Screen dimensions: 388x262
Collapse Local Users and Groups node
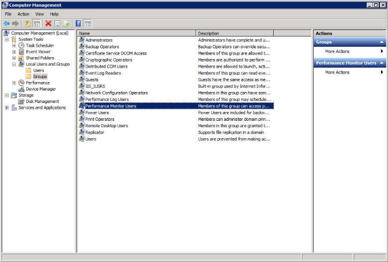point(14,64)
